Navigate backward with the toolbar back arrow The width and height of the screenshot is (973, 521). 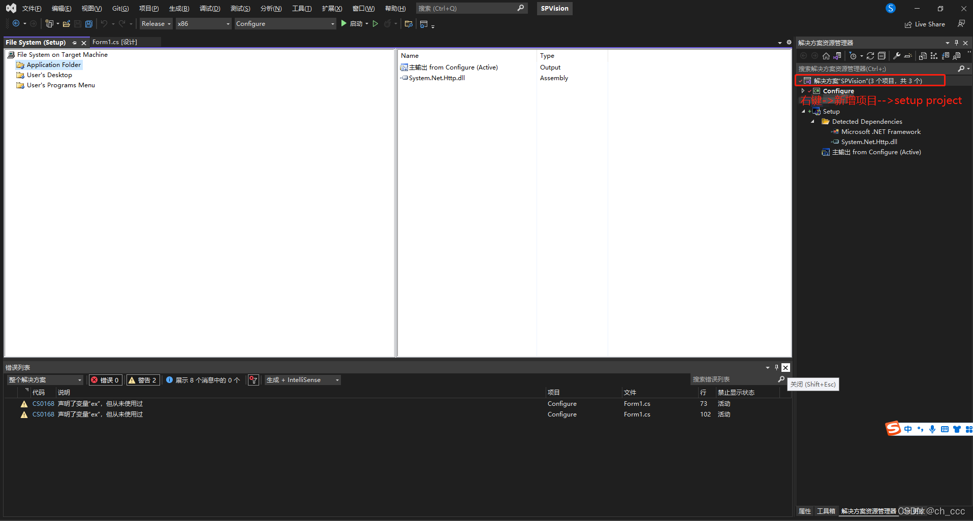coord(16,24)
